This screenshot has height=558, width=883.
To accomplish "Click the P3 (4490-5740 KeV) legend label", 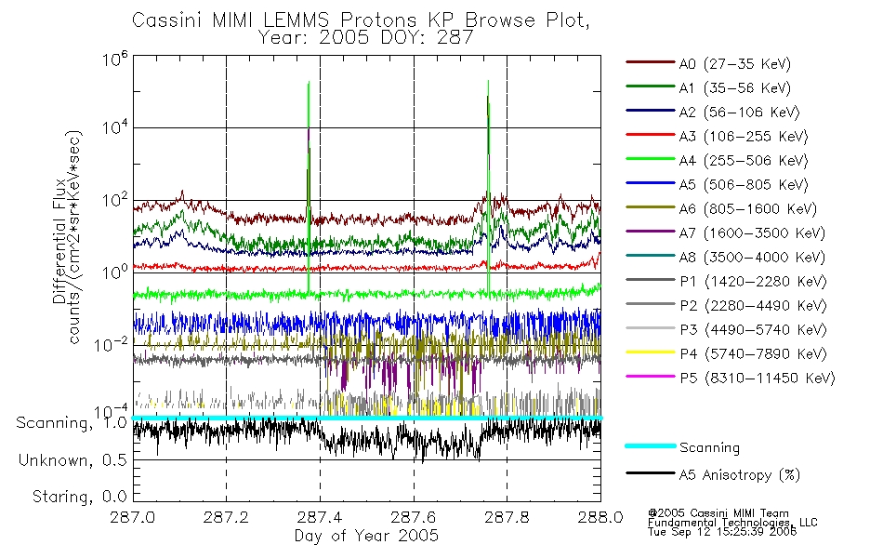I will [x=753, y=330].
